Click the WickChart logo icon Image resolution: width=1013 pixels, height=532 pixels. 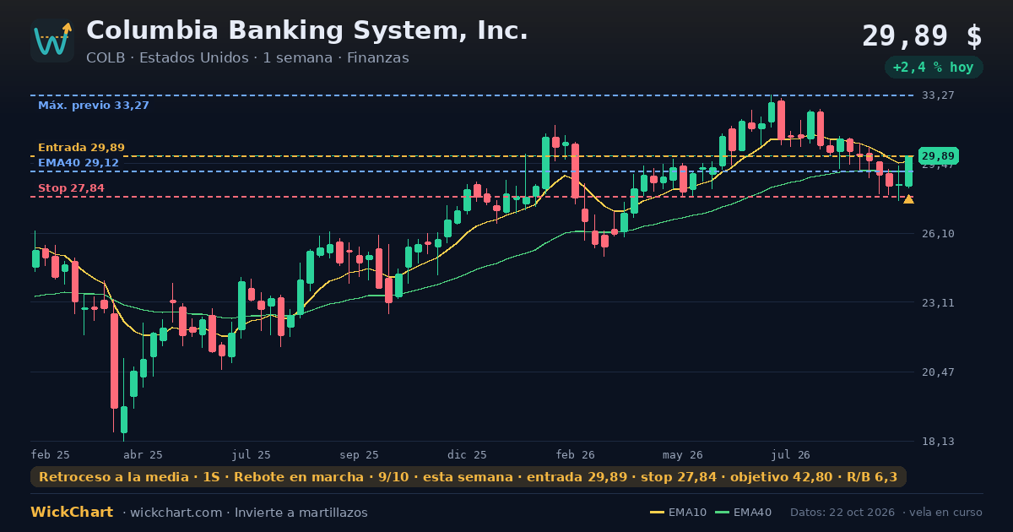52,41
